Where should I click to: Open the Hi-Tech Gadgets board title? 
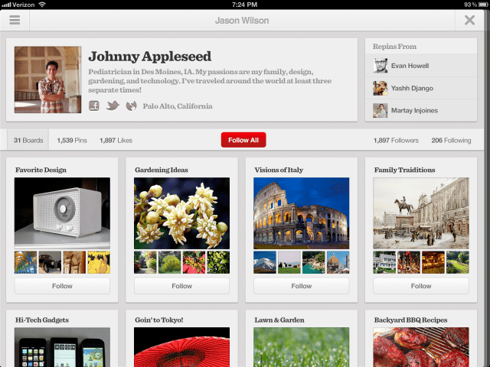42,320
